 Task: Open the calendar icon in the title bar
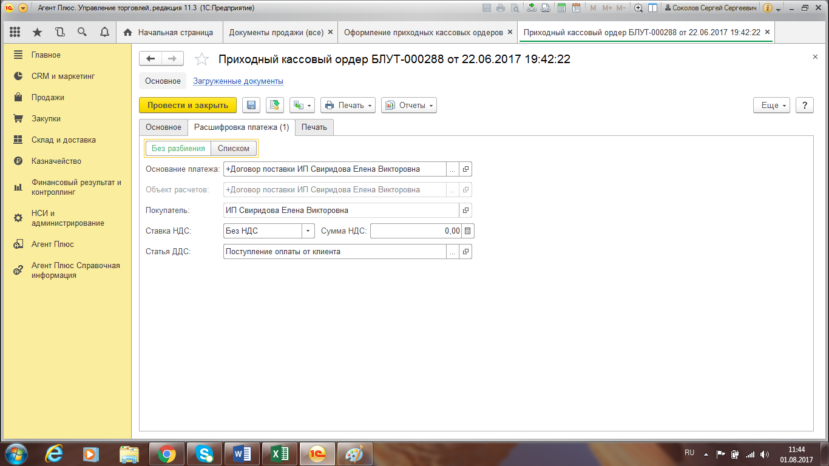(576, 8)
